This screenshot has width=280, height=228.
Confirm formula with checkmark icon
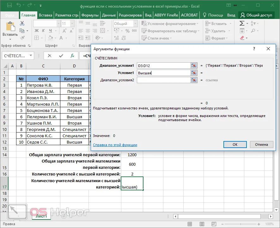(x=61, y=56)
